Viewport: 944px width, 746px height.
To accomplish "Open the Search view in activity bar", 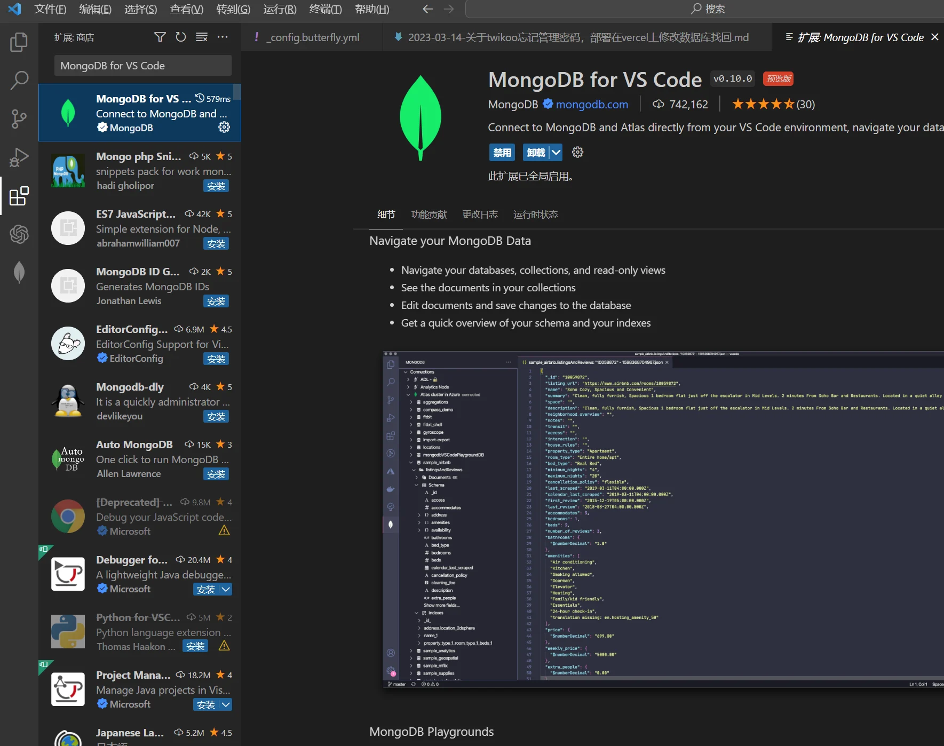I will (19, 81).
